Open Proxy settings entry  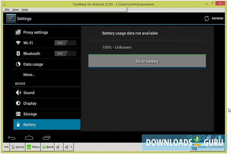point(47,32)
